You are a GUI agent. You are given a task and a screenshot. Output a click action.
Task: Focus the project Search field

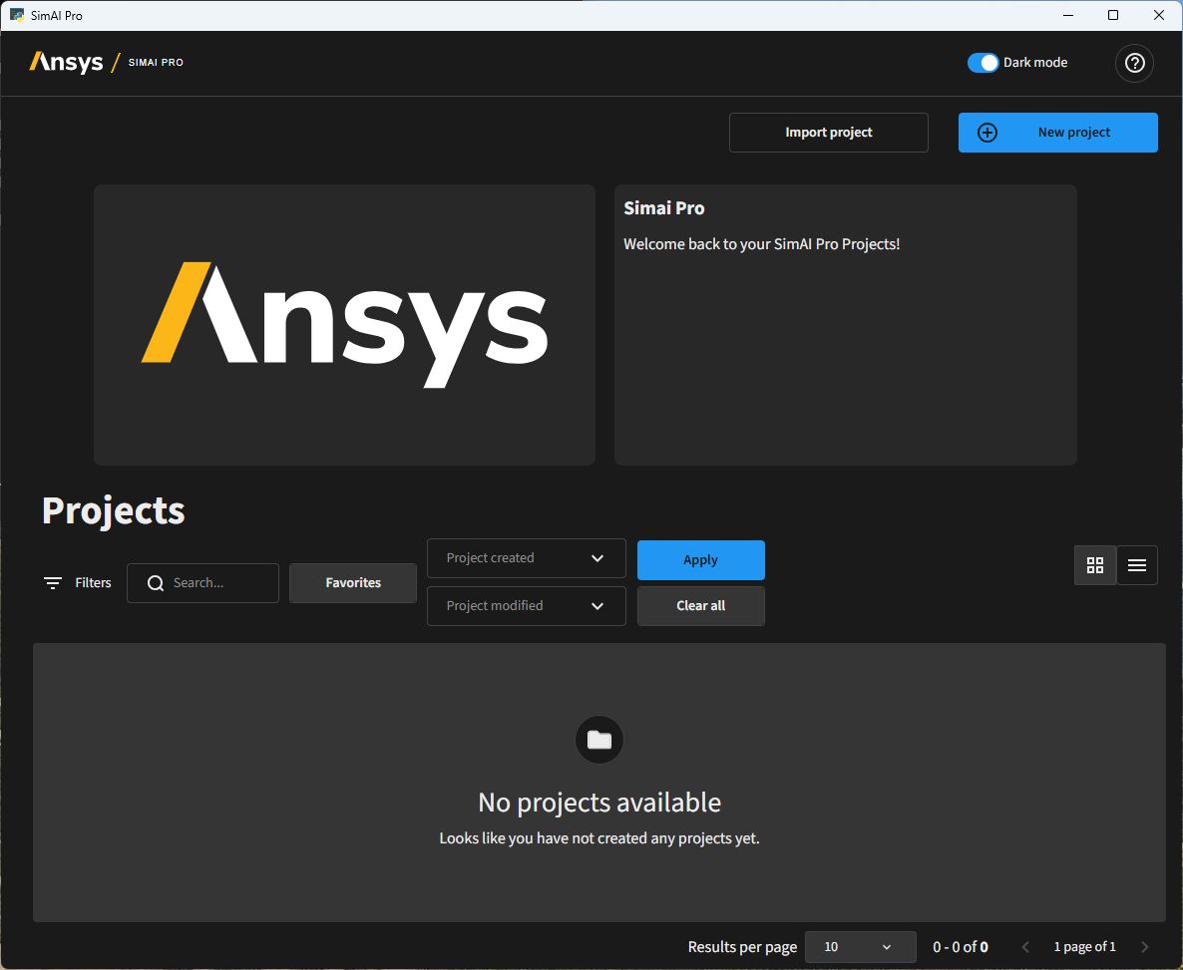219,583
